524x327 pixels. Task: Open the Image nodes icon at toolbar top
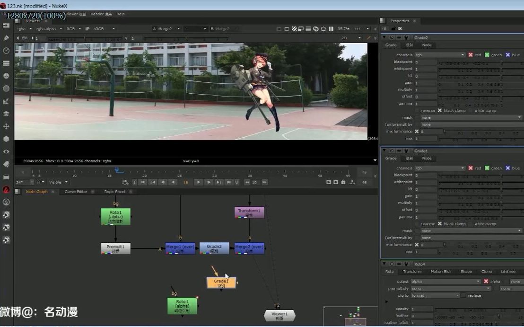click(6, 26)
